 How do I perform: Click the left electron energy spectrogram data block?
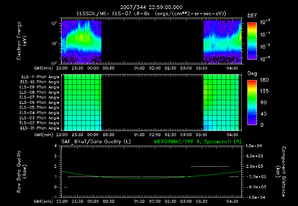(81, 42)
